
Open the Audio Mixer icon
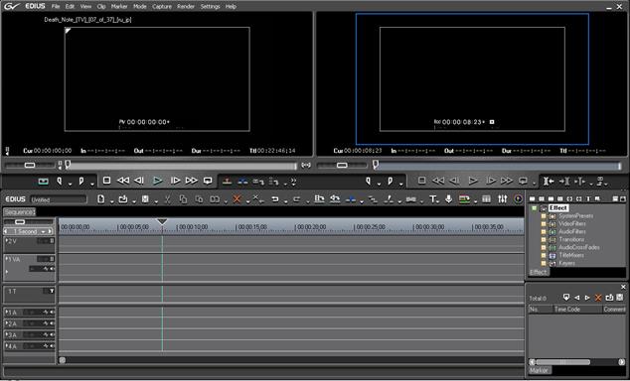pos(502,198)
